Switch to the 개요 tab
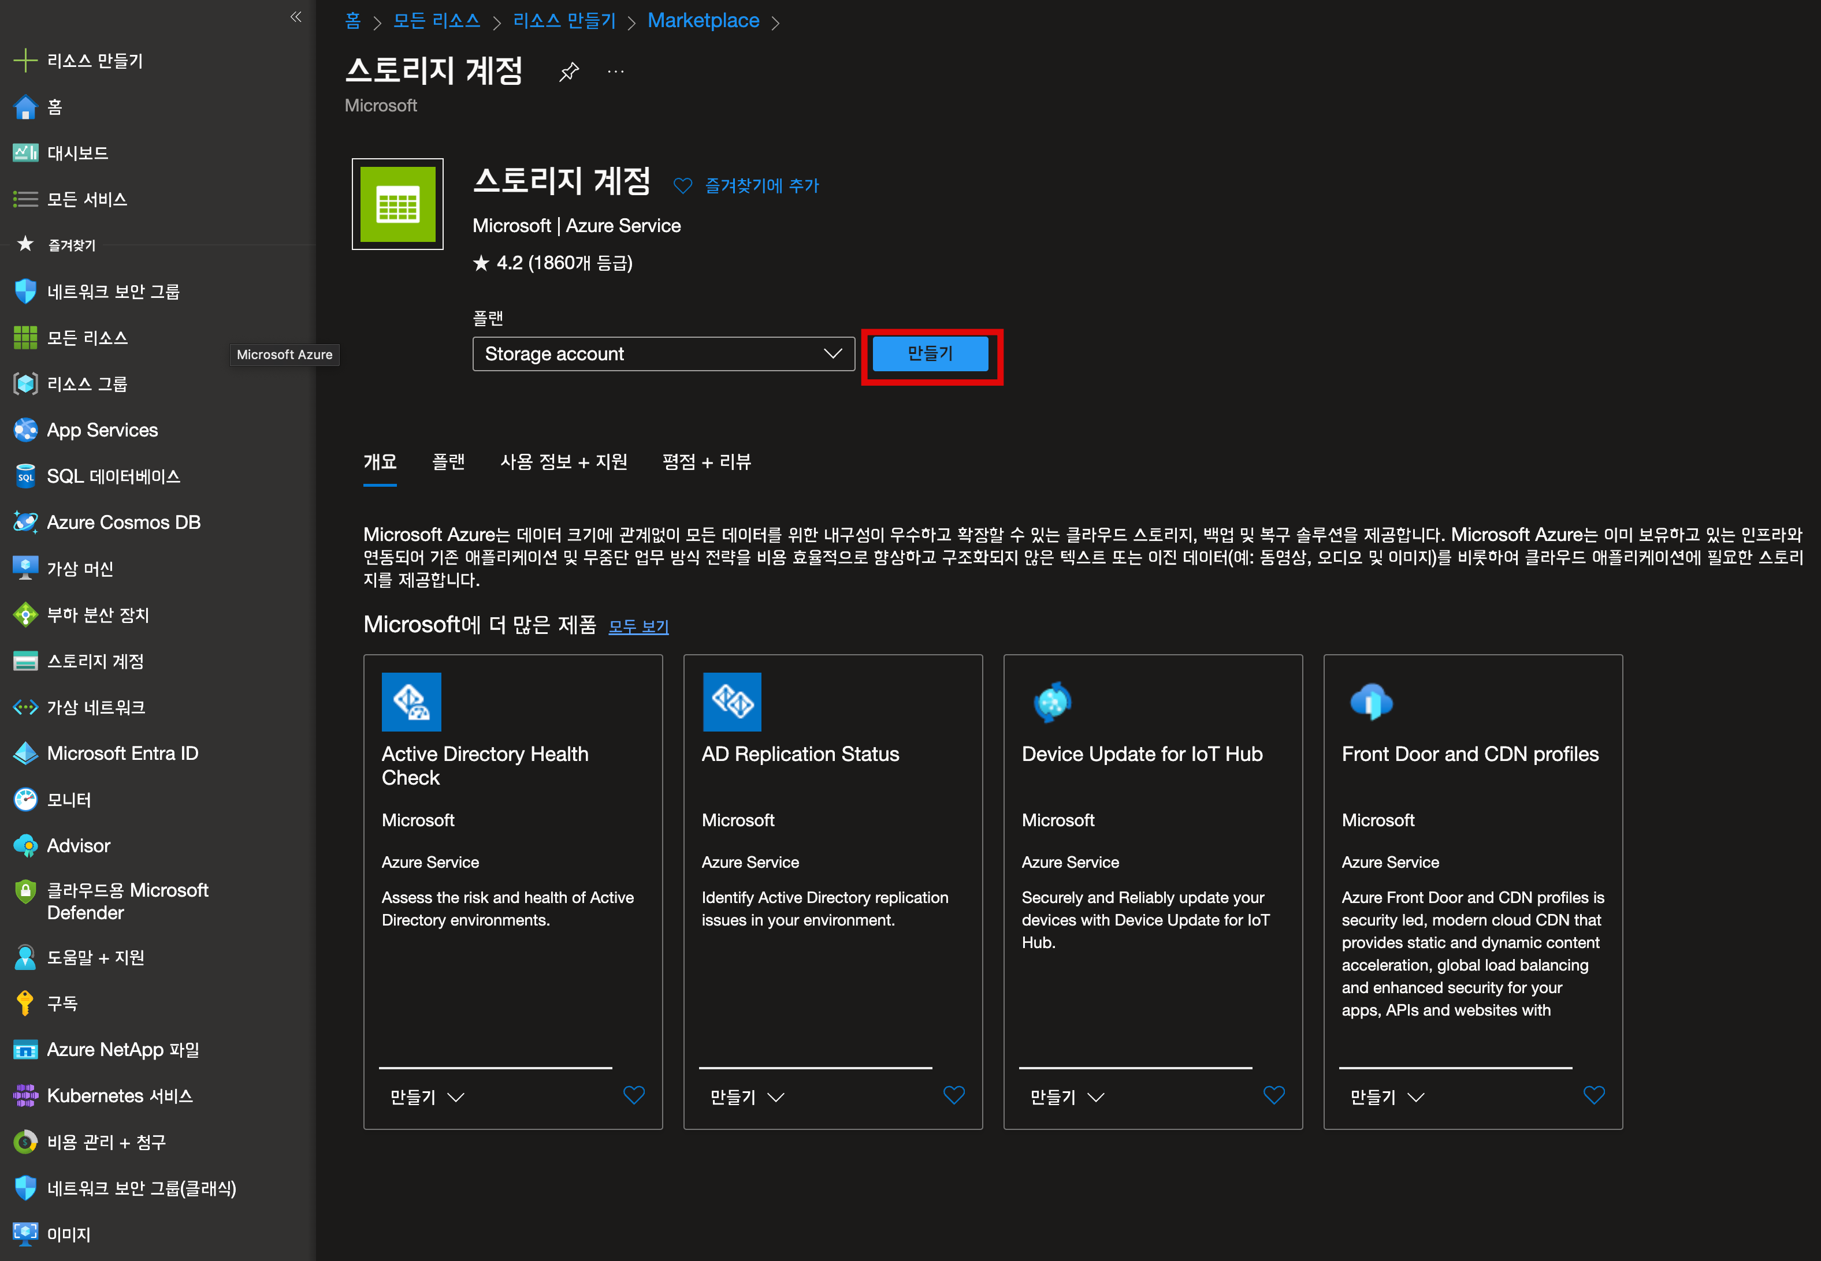1821x1261 pixels. click(x=380, y=461)
